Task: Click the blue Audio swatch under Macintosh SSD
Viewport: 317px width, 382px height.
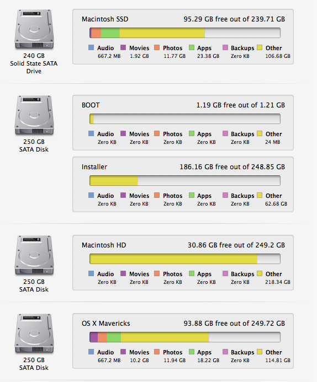Action: (x=91, y=47)
